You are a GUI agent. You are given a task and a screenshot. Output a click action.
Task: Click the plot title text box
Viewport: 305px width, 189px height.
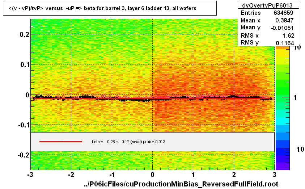(110, 8)
